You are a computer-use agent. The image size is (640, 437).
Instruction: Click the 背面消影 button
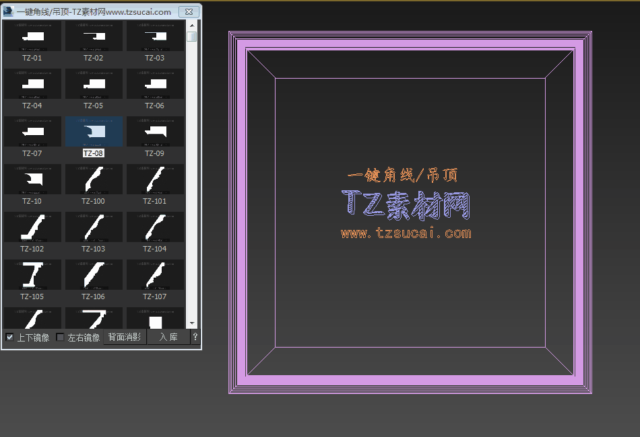point(125,337)
